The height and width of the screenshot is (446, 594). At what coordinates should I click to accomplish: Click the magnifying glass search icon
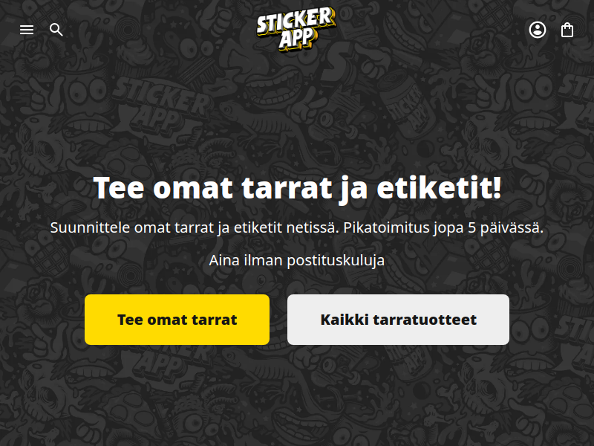56,30
